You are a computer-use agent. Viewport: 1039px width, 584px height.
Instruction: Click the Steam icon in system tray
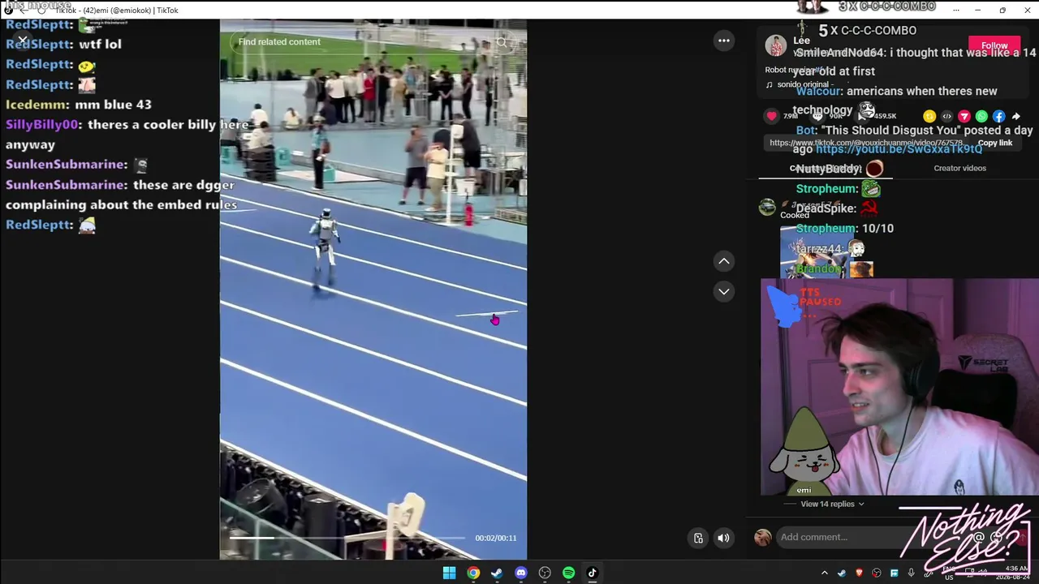(x=842, y=573)
